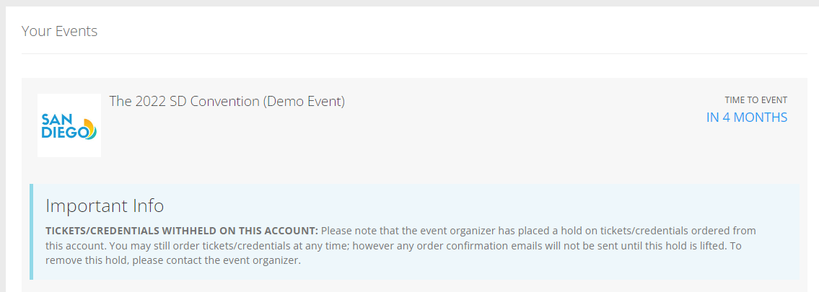This screenshot has width=819, height=292.
Task: Click the bold TICKETS/CREDENTIALS WITHHELD ON THIS ACCOUNT text
Action: (182, 231)
